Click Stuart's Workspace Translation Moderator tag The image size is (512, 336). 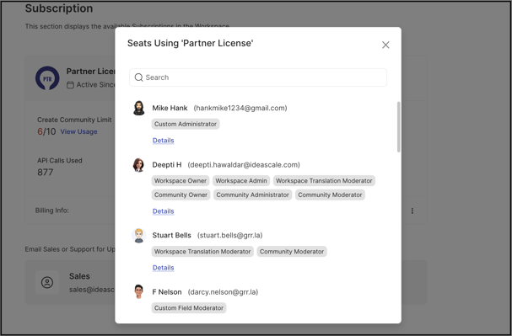point(202,251)
